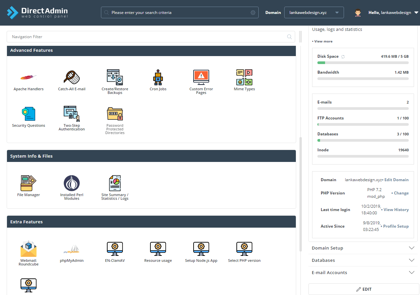
Task: Click the E-mails usage bar
Action: [x=363, y=109]
